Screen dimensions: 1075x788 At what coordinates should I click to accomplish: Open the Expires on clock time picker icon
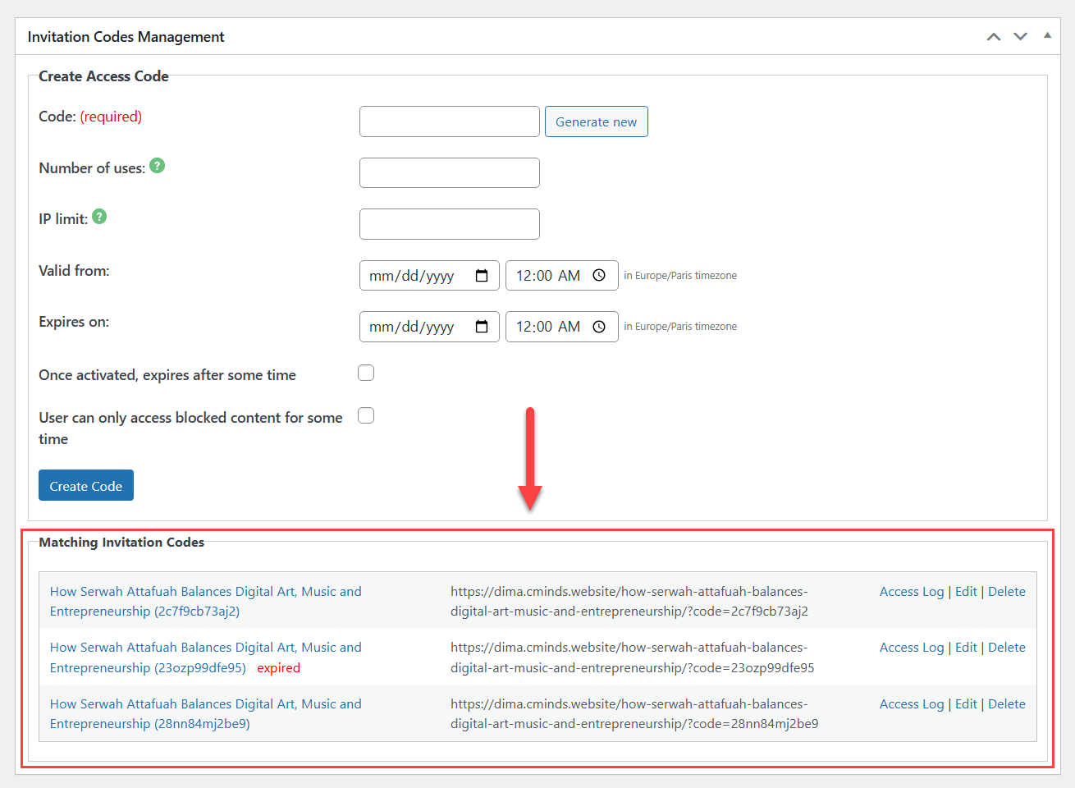(599, 327)
